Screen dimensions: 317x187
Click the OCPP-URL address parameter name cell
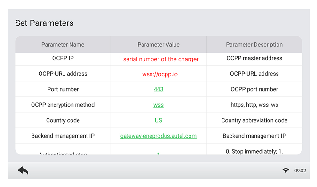[63, 74]
